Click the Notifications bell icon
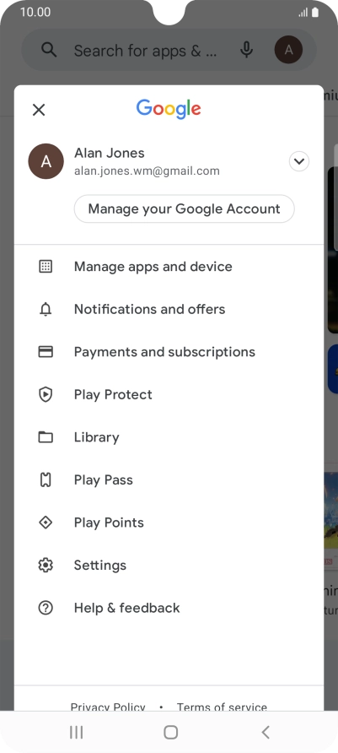Screen dimensions: 338x753 click(46, 310)
